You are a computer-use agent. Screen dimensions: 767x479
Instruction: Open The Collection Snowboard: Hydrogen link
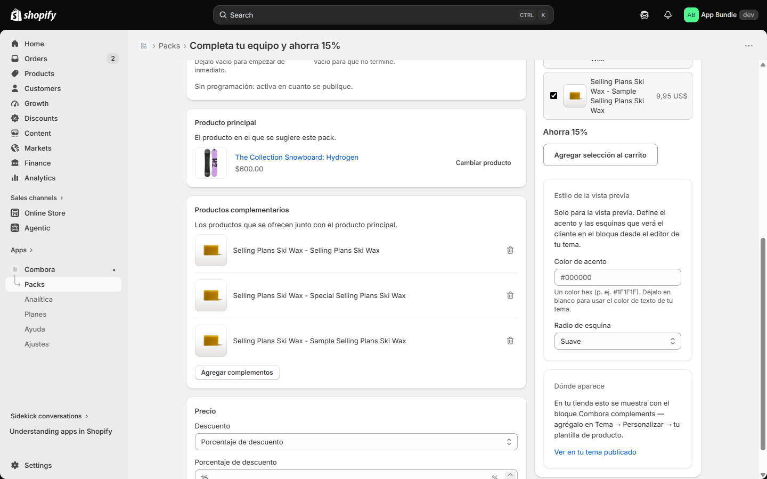point(297,157)
